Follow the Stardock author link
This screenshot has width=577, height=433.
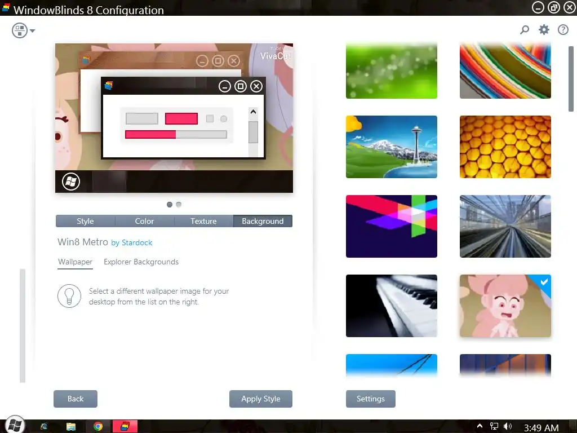137,242
